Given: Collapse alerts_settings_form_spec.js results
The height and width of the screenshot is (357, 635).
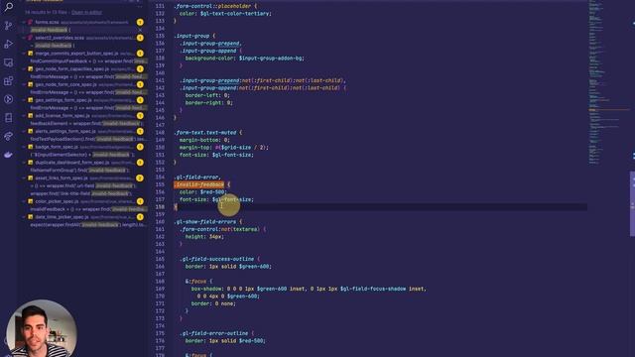Looking at the screenshot, I should point(24,131).
